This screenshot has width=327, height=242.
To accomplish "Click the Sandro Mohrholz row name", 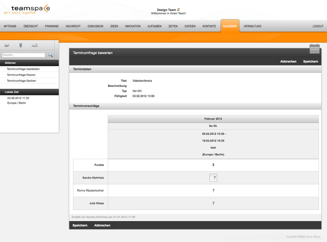I will [93, 178].
